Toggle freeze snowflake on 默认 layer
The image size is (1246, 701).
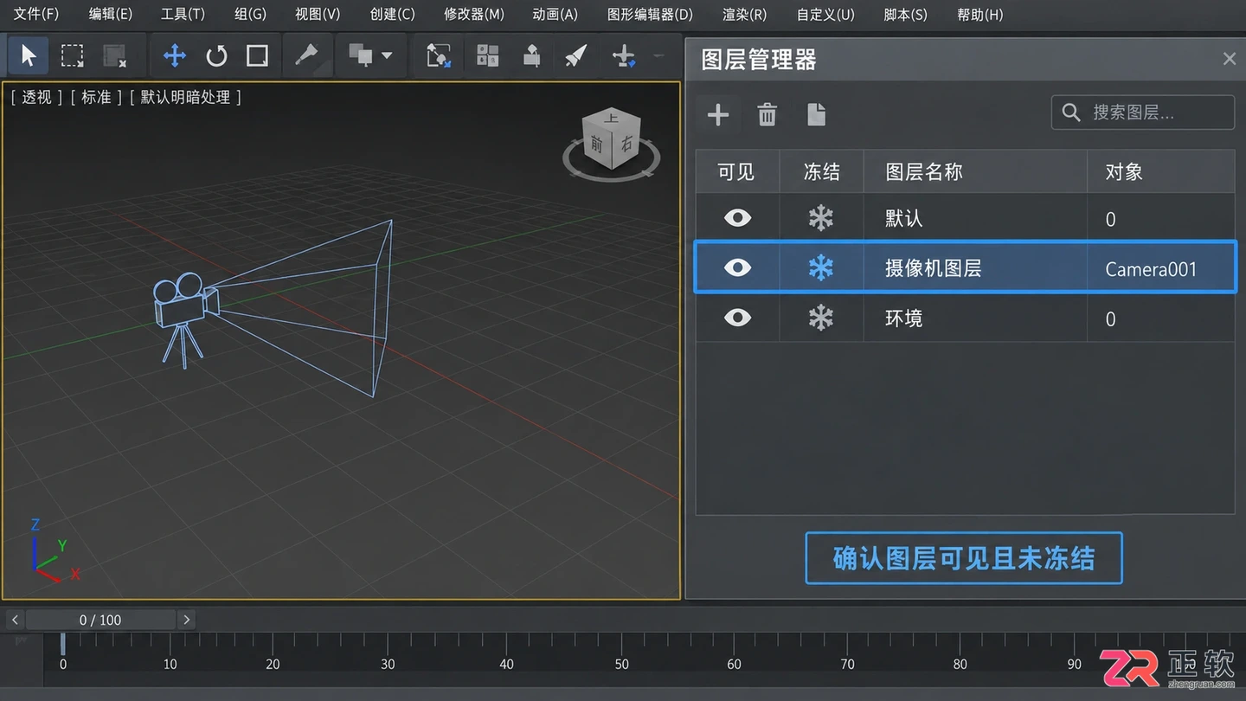[821, 218]
